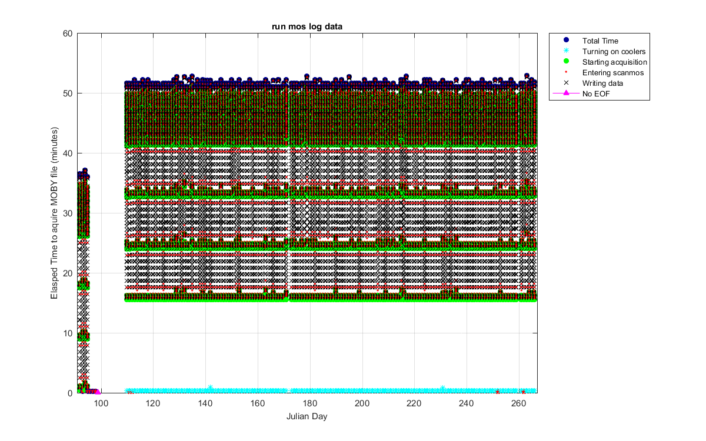Select the Starting acquisition legend text
This screenshot has height=441, width=706.
615,62
